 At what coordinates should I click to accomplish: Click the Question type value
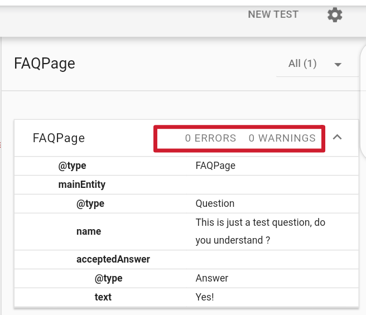tap(215, 203)
